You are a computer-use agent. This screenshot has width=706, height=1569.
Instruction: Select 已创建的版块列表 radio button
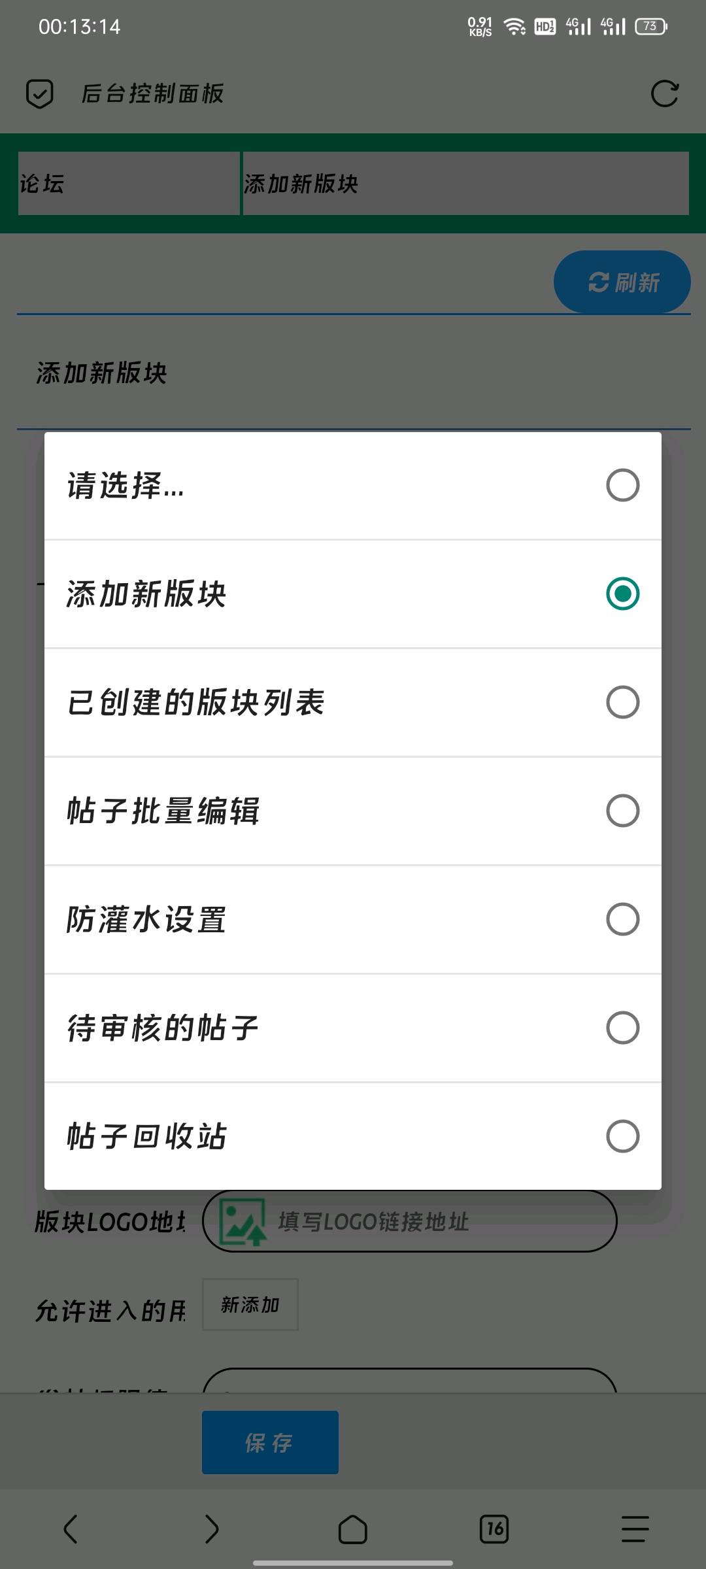point(353,703)
